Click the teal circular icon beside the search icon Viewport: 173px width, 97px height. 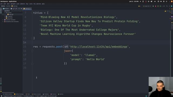pyautogui.click(x=172, y=6)
